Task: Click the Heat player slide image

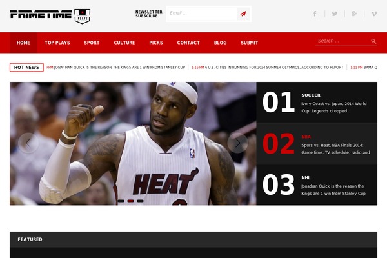Action: (x=133, y=143)
